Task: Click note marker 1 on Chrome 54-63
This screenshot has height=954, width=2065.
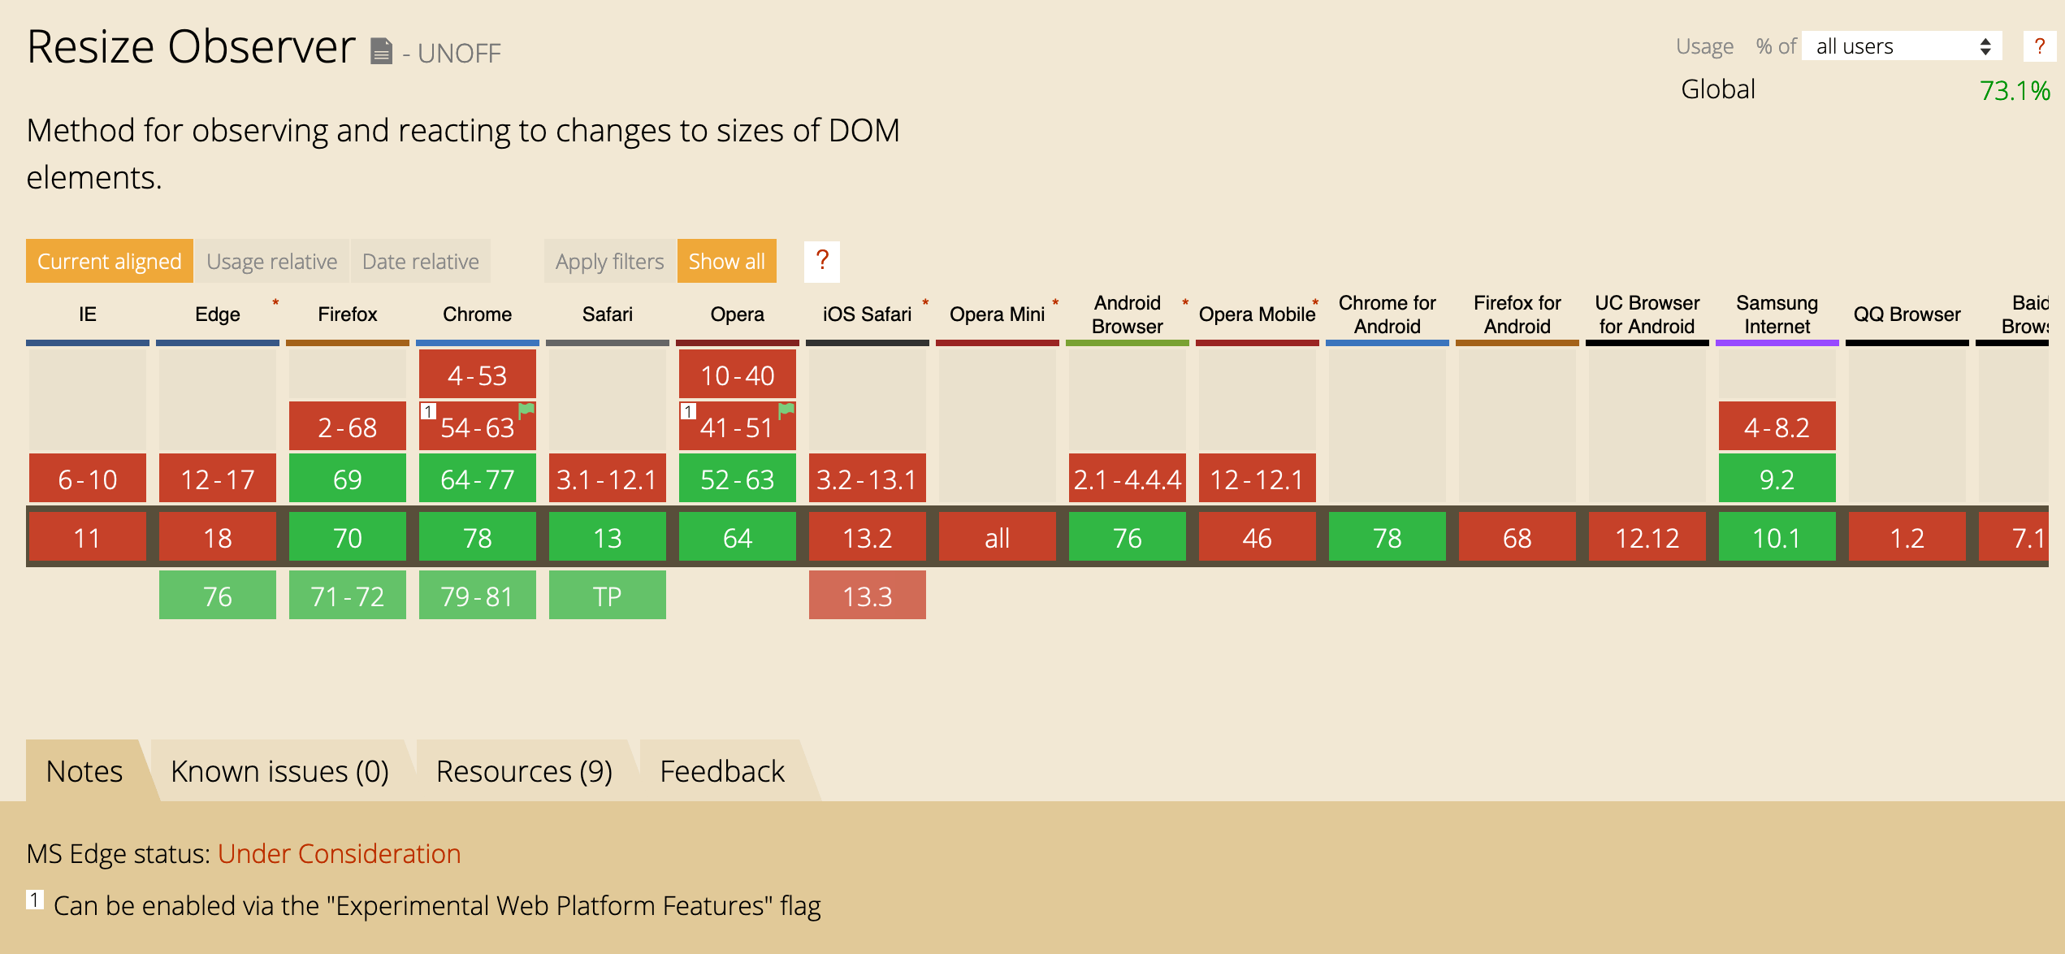Action: coord(428,411)
